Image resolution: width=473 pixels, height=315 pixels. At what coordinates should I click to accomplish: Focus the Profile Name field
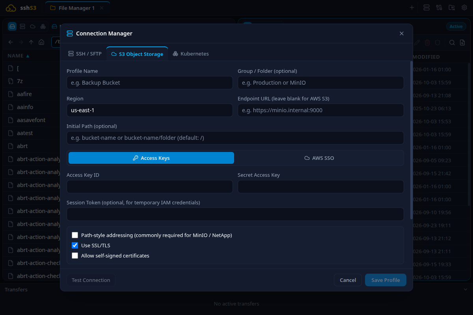150,83
